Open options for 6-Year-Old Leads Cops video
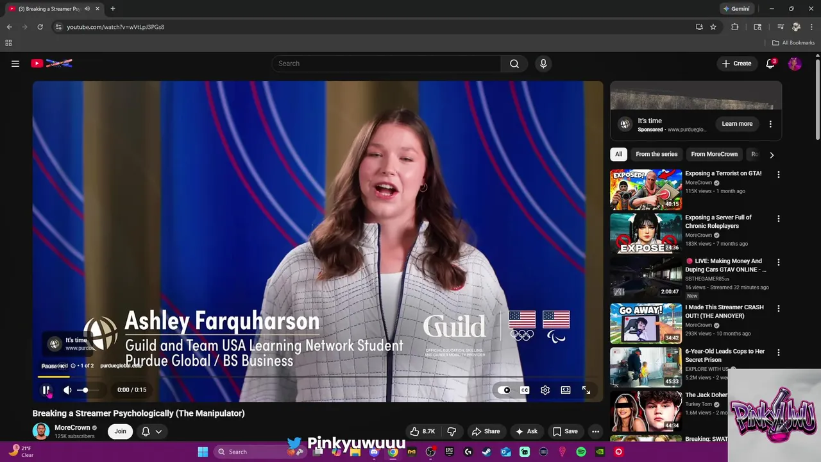The height and width of the screenshot is (462, 821). tap(779, 353)
